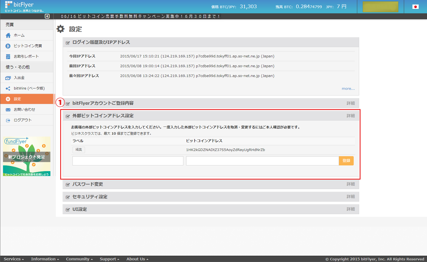Toggle checkbox of セキュリティ設定 section
Image resolution: width=427 pixels, height=262 pixels.
pyautogui.click(x=68, y=197)
